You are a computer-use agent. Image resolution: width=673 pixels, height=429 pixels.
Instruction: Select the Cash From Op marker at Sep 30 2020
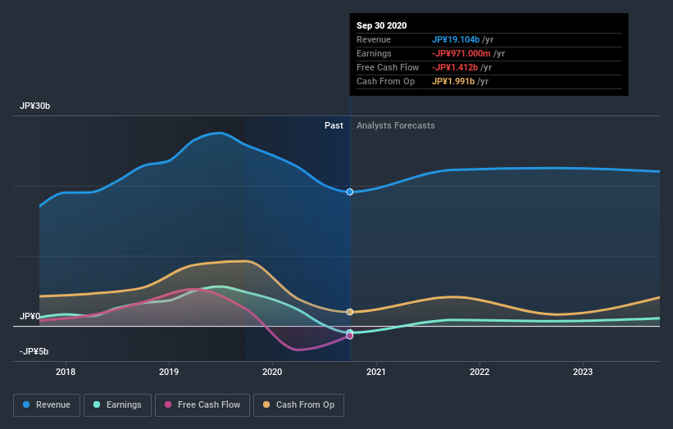350,312
